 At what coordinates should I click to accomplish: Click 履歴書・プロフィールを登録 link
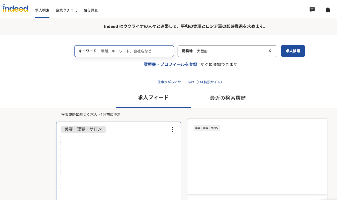(170, 64)
